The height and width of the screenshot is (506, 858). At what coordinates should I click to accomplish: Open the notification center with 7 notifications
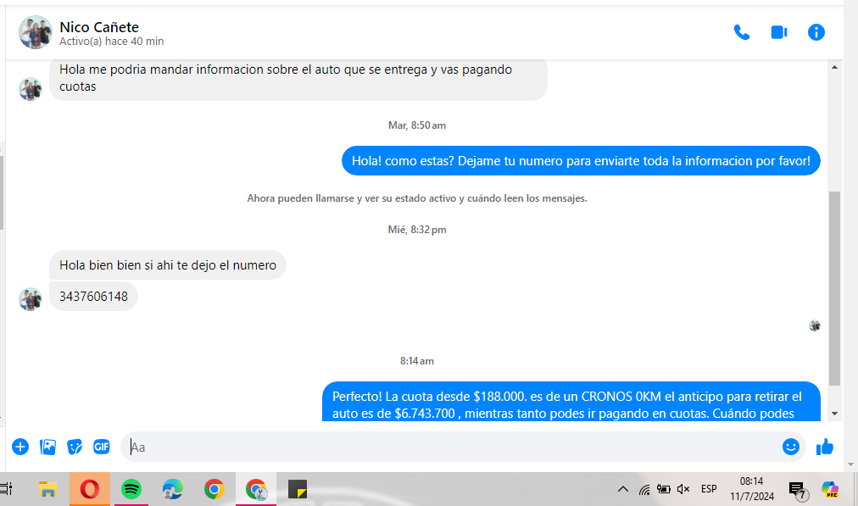point(799,491)
